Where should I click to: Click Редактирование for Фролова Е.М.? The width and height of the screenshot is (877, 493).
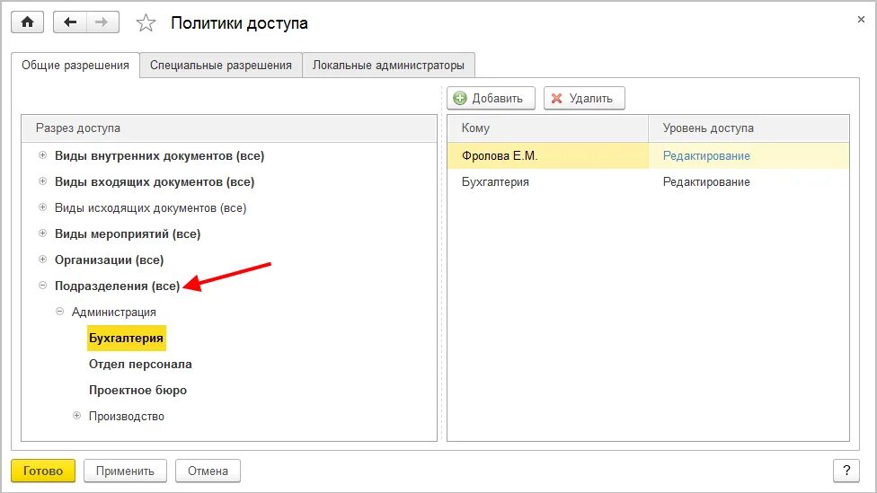706,156
